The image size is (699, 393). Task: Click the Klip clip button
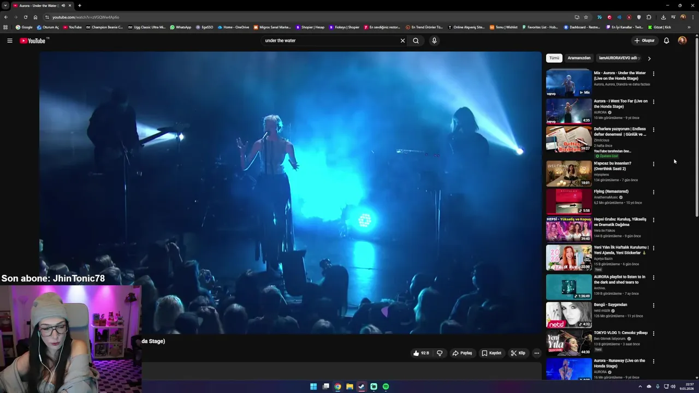(x=518, y=353)
